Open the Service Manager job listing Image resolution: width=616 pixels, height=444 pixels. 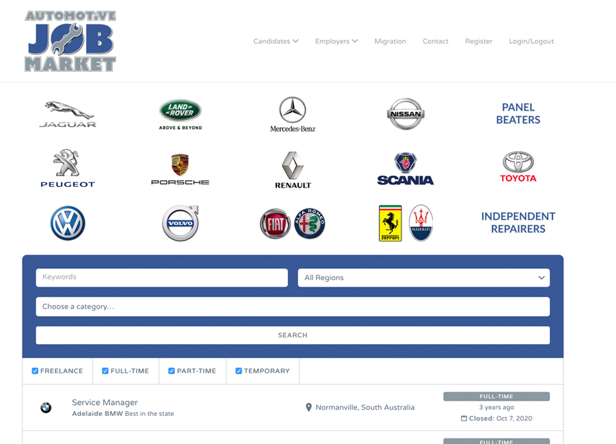click(x=105, y=402)
